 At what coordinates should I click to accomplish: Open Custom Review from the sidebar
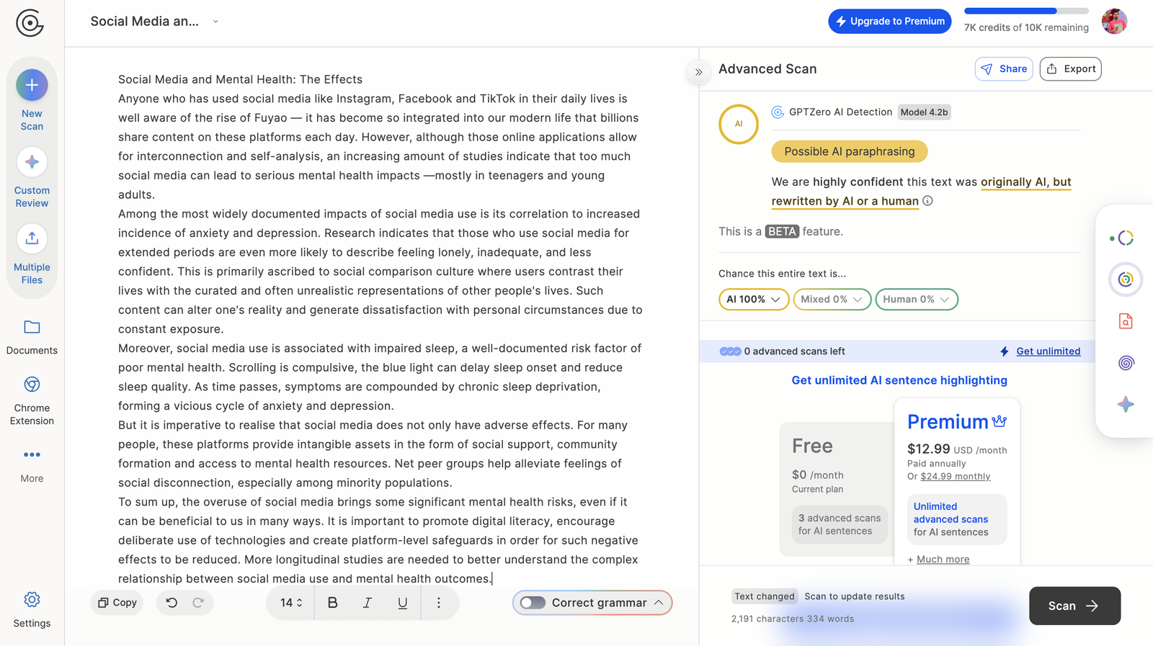pos(32,163)
